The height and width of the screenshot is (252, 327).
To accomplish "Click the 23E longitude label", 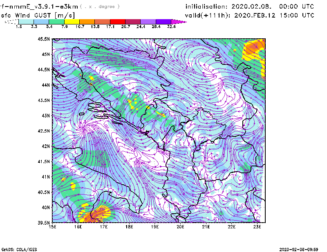I will coord(257,227).
